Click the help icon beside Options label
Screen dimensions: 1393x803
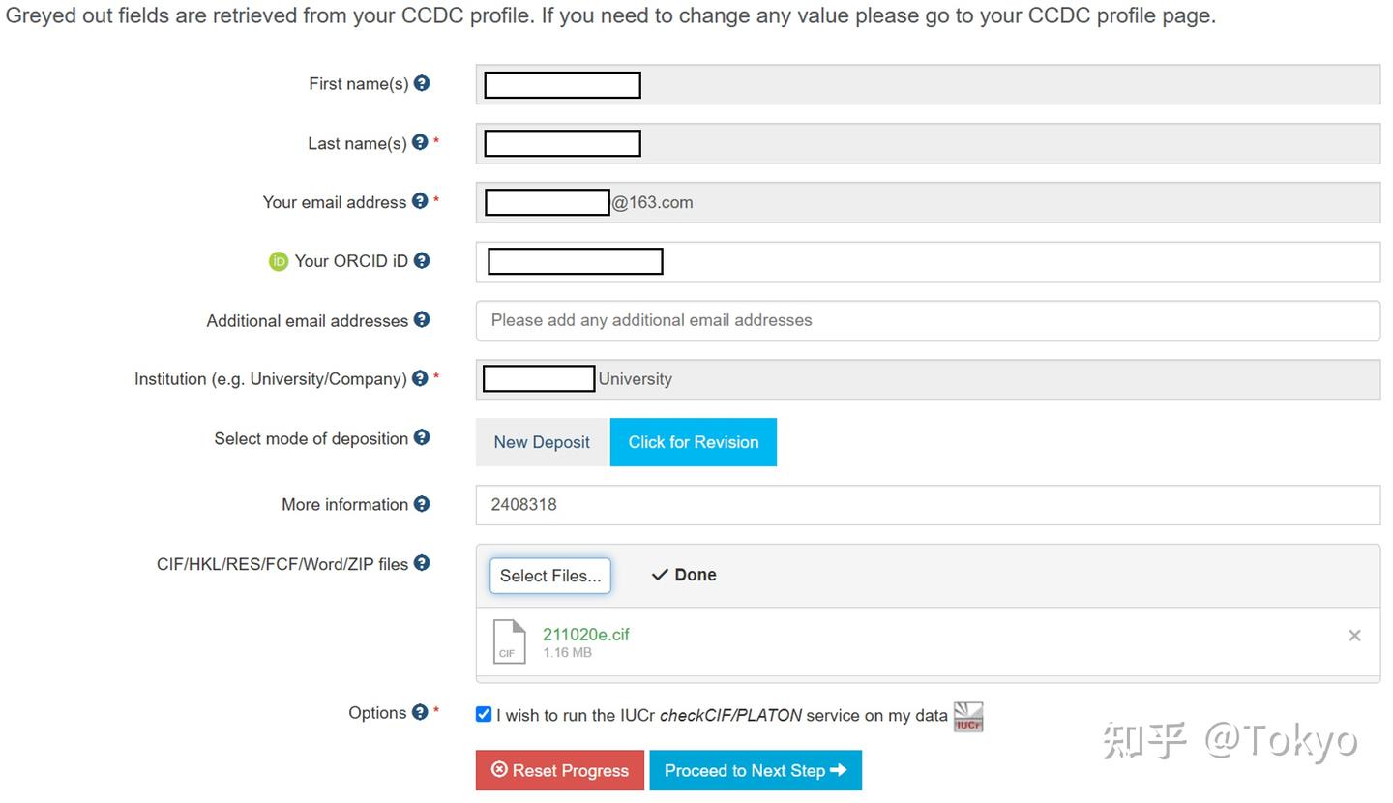point(420,712)
